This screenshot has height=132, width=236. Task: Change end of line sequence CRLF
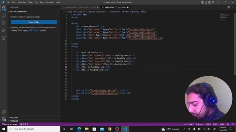click(x=215, y=124)
